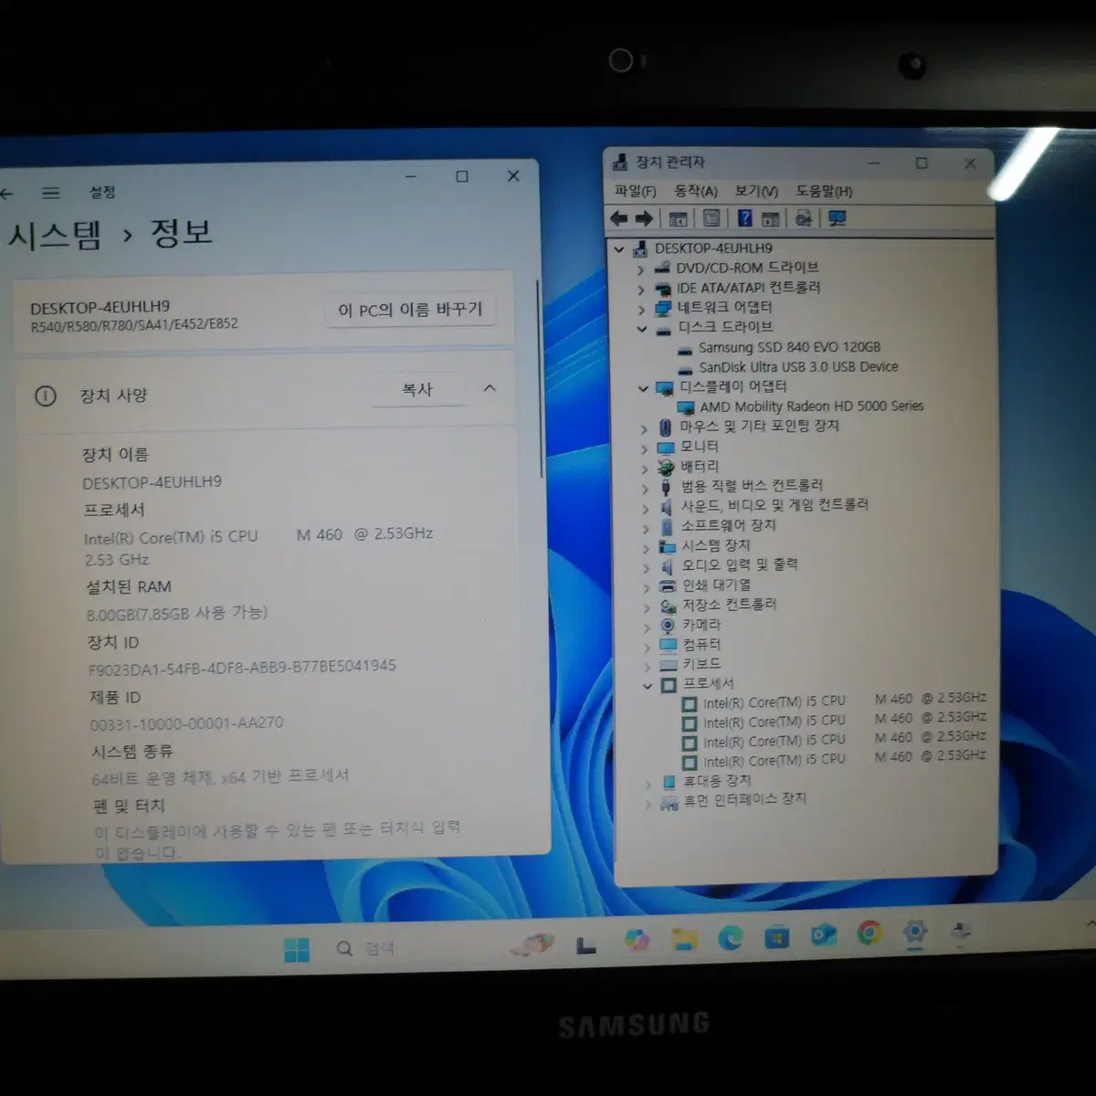Click the blue Help question mark icon

tap(745, 217)
